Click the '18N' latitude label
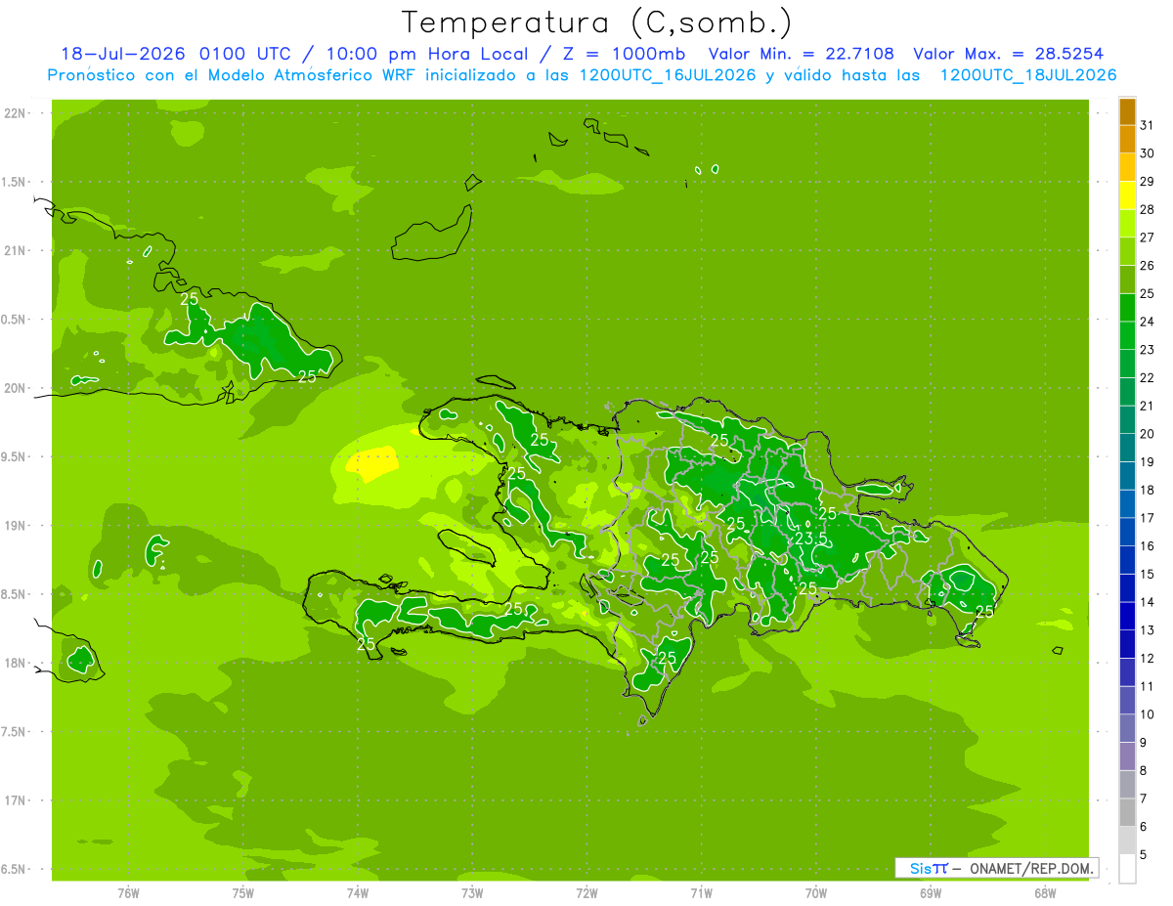Viewport: 1173px width, 906px height. coord(16,663)
